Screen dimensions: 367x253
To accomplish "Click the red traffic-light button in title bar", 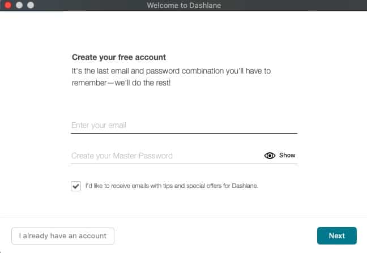I will (x=8, y=5).
